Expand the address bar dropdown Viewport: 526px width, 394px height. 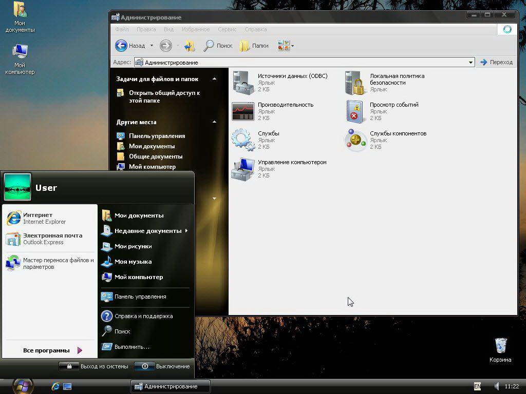click(471, 62)
